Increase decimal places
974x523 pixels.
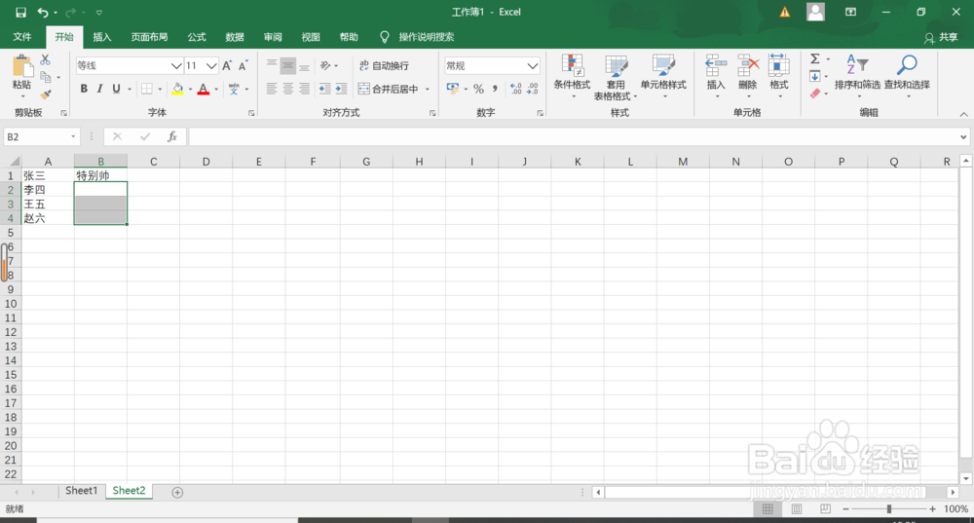click(516, 89)
